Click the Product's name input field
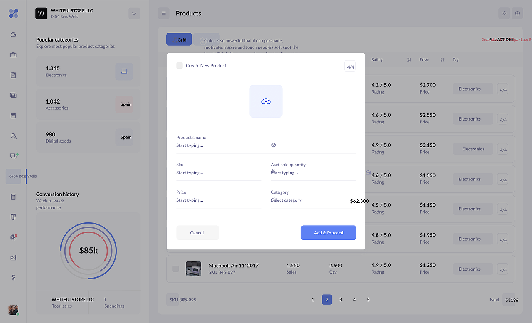532x323 pixels. [x=266, y=145]
